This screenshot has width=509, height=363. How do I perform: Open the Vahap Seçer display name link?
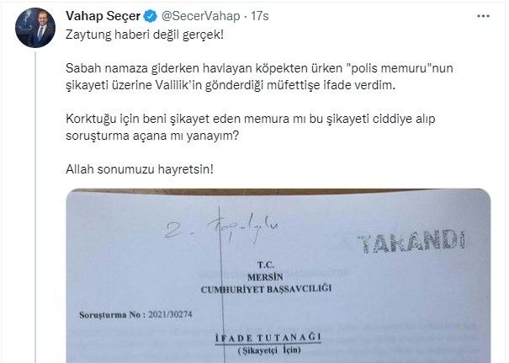103,16
